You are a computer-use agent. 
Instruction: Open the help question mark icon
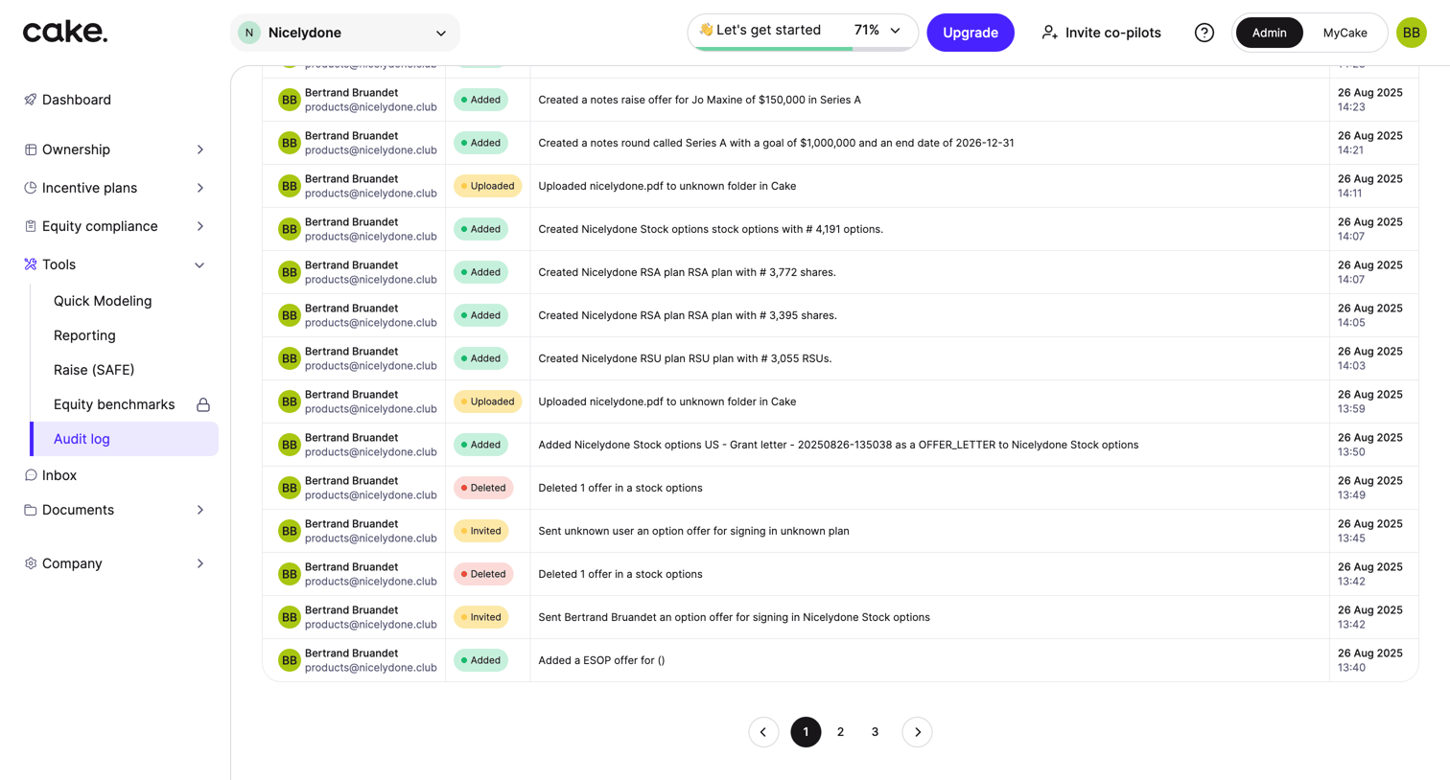[1204, 33]
